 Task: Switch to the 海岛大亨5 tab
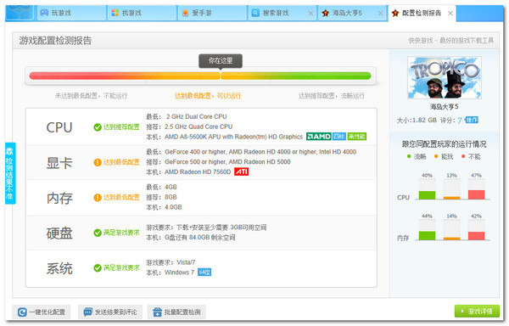point(353,13)
